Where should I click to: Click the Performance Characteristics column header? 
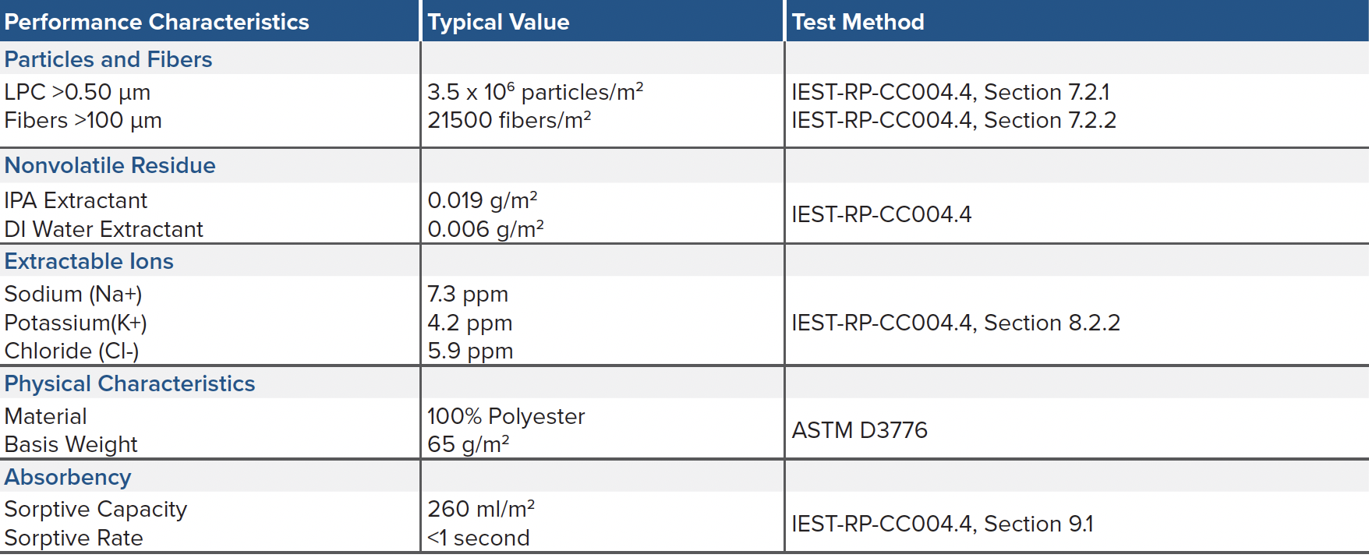[157, 22]
